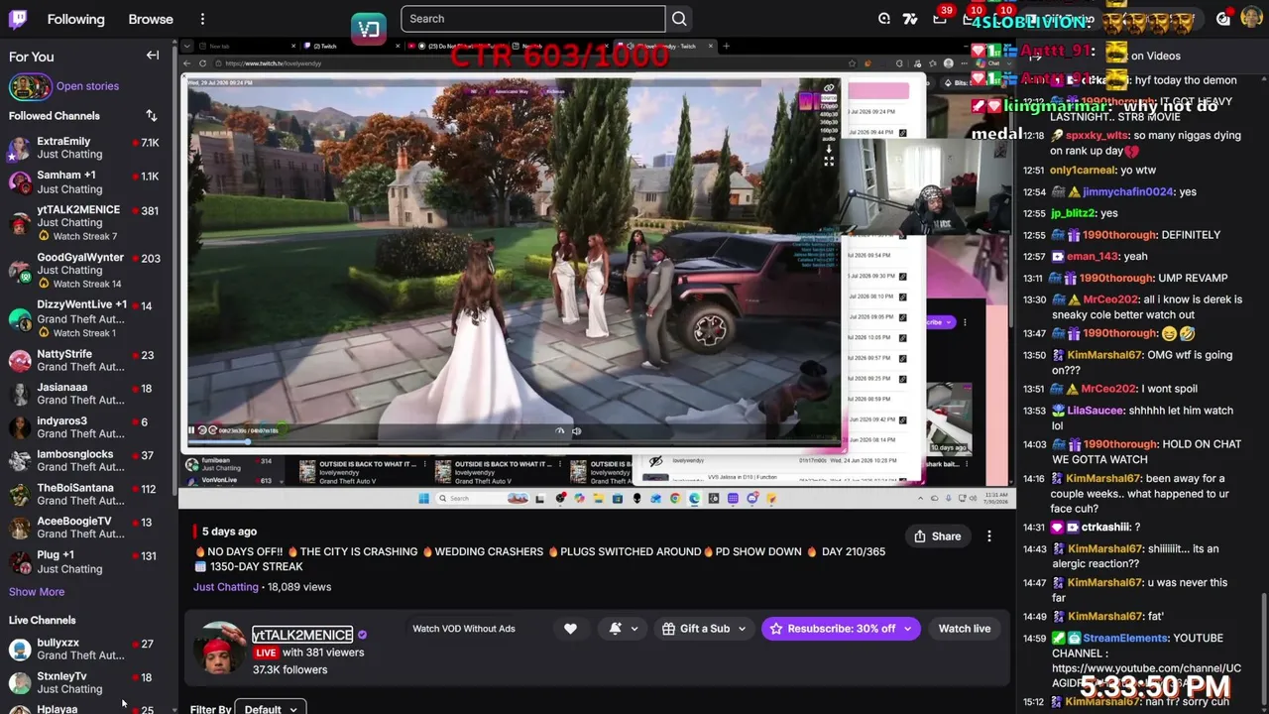Click KimMarshal67 username in OMG chat message
The height and width of the screenshot is (714, 1269).
1105,355
